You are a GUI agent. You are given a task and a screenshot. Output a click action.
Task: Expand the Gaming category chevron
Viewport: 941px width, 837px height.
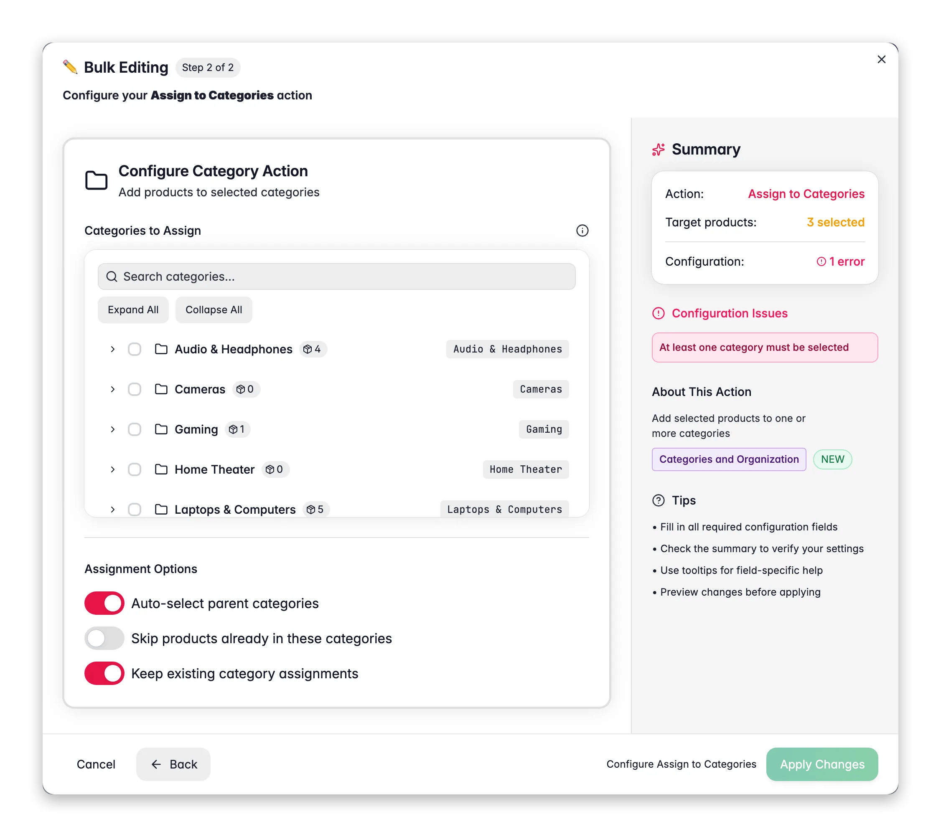pyautogui.click(x=112, y=429)
